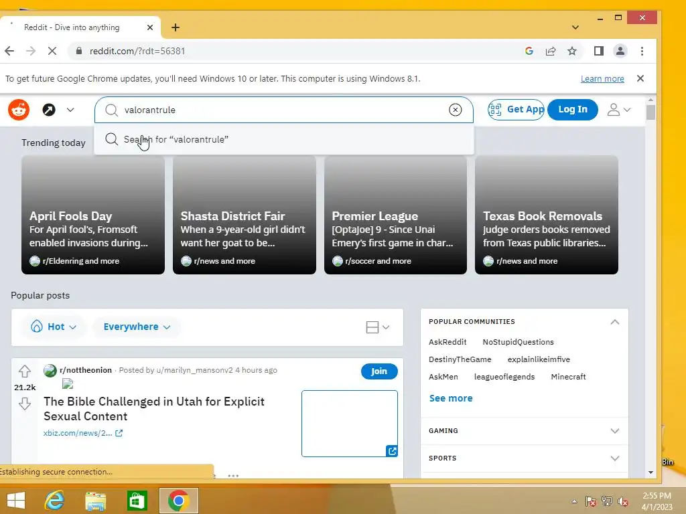Viewport: 686px width, 514px height.
Task: Click the page vertical scrollbar thumb
Action: point(650,112)
